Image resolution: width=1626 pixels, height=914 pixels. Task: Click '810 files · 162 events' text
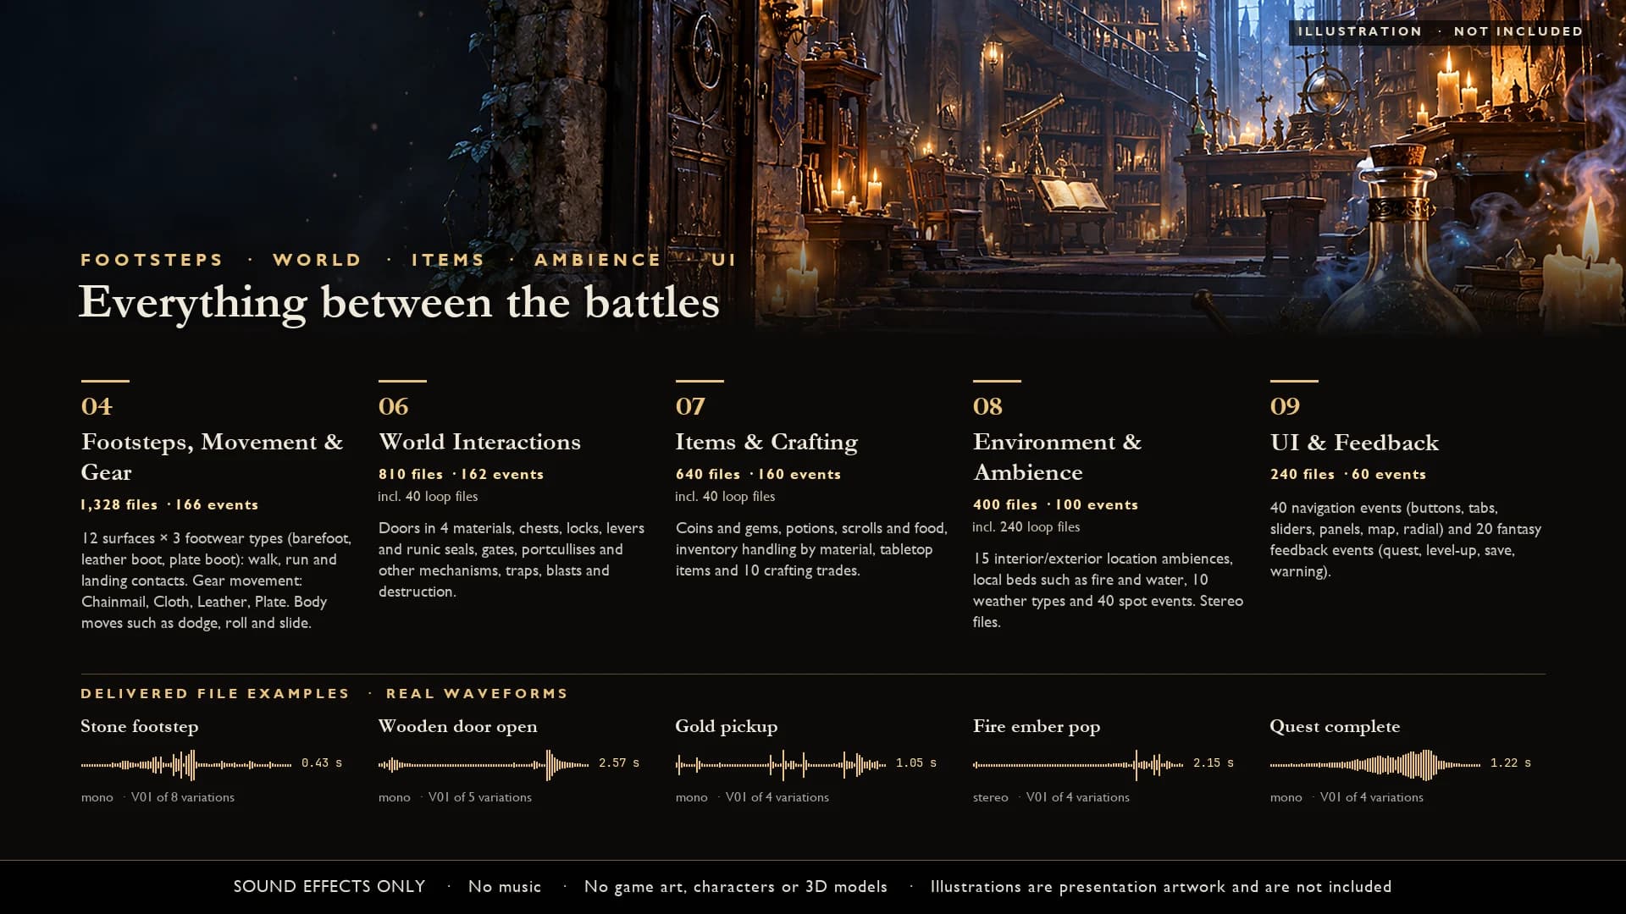[x=461, y=475]
